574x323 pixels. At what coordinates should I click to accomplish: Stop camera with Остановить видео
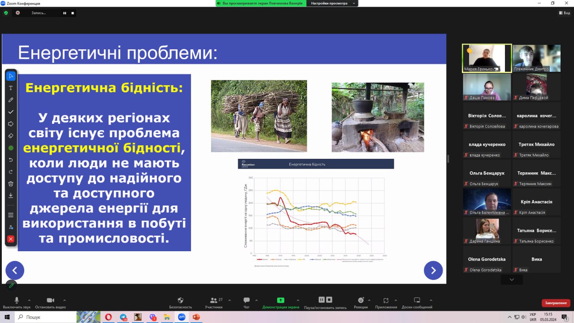(50, 301)
